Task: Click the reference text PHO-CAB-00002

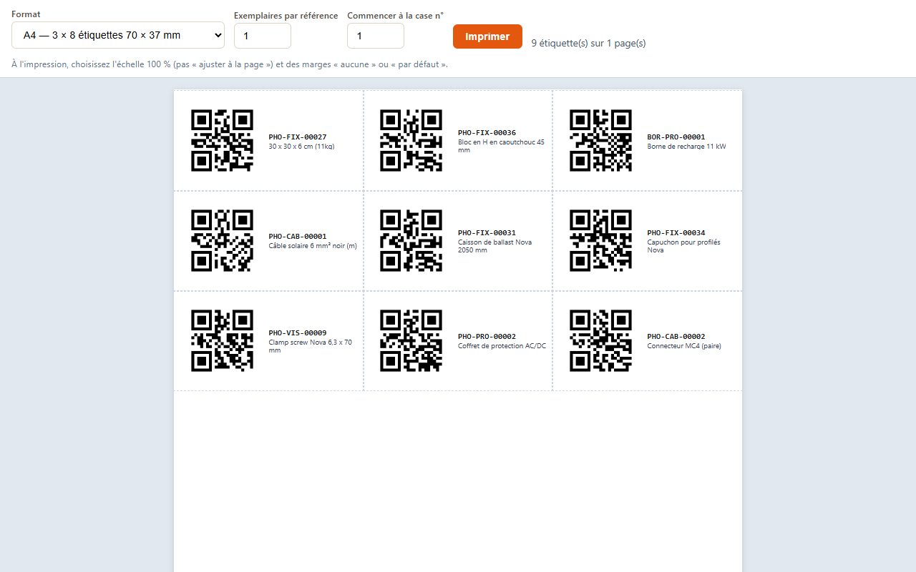Action: (x=676, y=337)
